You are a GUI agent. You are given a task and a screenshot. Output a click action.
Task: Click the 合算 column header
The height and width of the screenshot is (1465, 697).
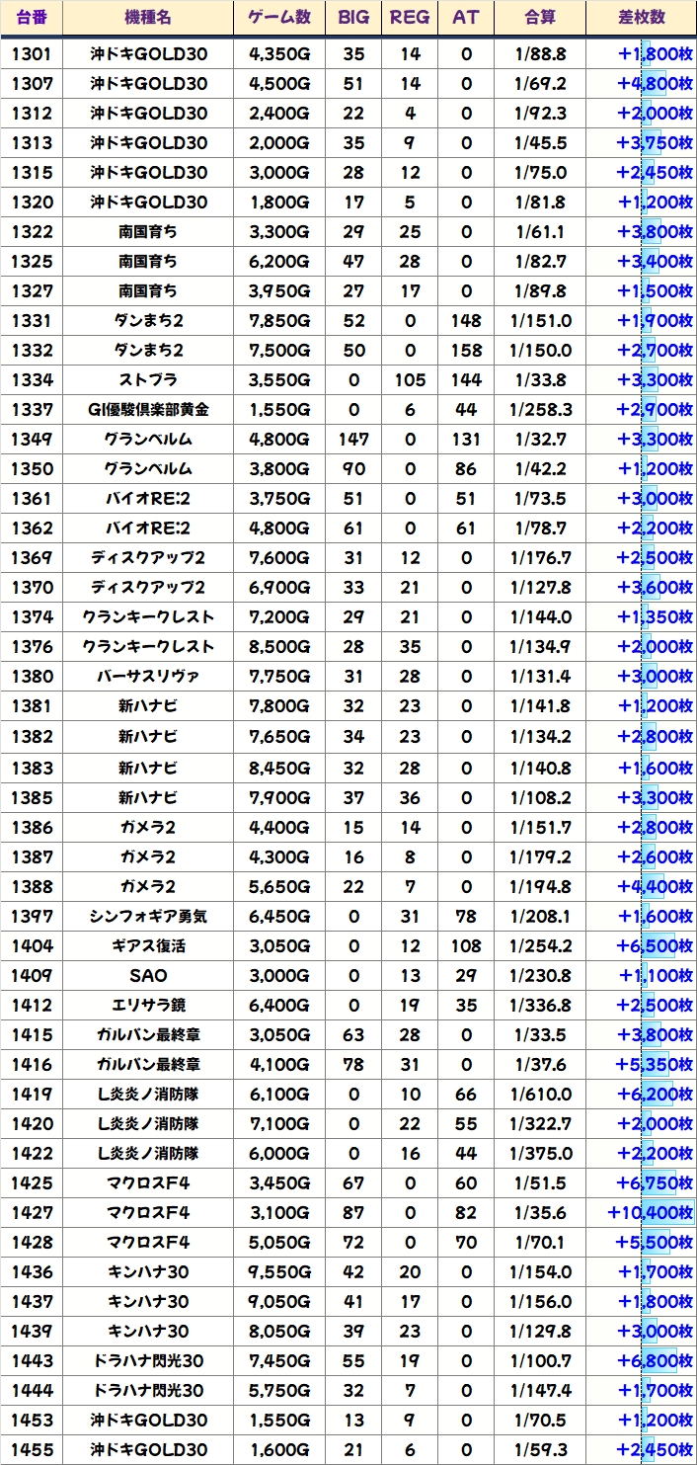(540, 18)
